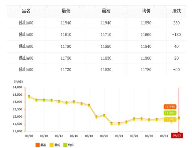The height and width of the screenshot is (148, 192).
Task: Click the 11,500 y-axis label
Action: (18, 124)
